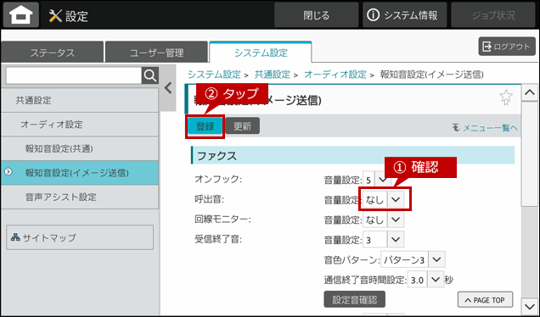Click the scroll up arrow button

[529, 92]
